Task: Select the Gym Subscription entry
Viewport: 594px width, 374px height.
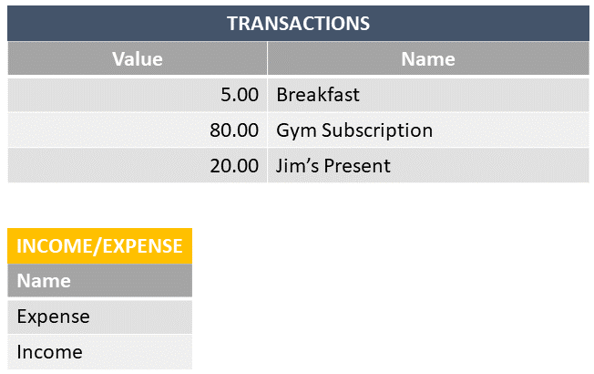Action: tap(354, 130)
